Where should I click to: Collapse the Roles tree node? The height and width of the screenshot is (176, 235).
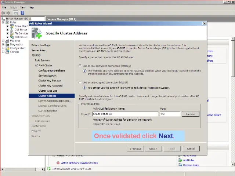click(3, 22)
